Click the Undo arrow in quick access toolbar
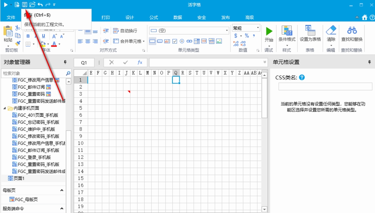The height and width of the screenshot is (213, 375). (x=40, y=4)
